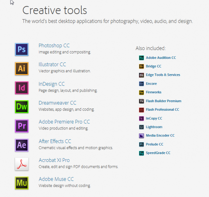This screenshot has height=197, width=209.
Task: Click 'Cinematic visual effects and motion graphics.' text
Action: 76,148
